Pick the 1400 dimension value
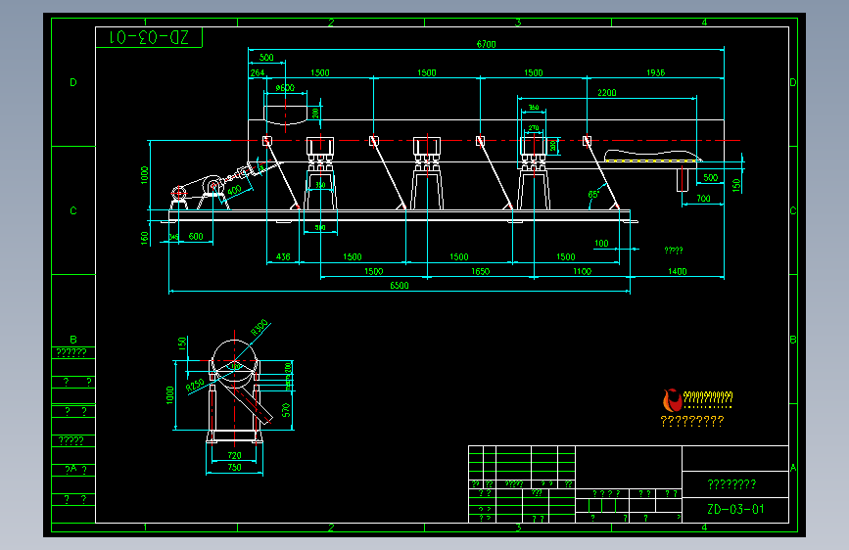The height and width of the screenshot is (550, 849). tap(677, 271)
